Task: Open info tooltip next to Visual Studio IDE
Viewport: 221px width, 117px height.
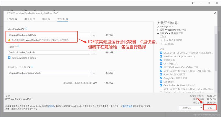Action: (26, 29)
